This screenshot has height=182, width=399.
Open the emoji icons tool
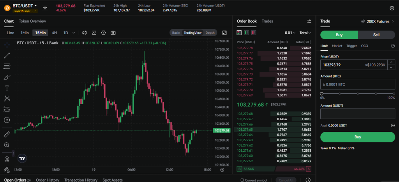coord(7,120)
